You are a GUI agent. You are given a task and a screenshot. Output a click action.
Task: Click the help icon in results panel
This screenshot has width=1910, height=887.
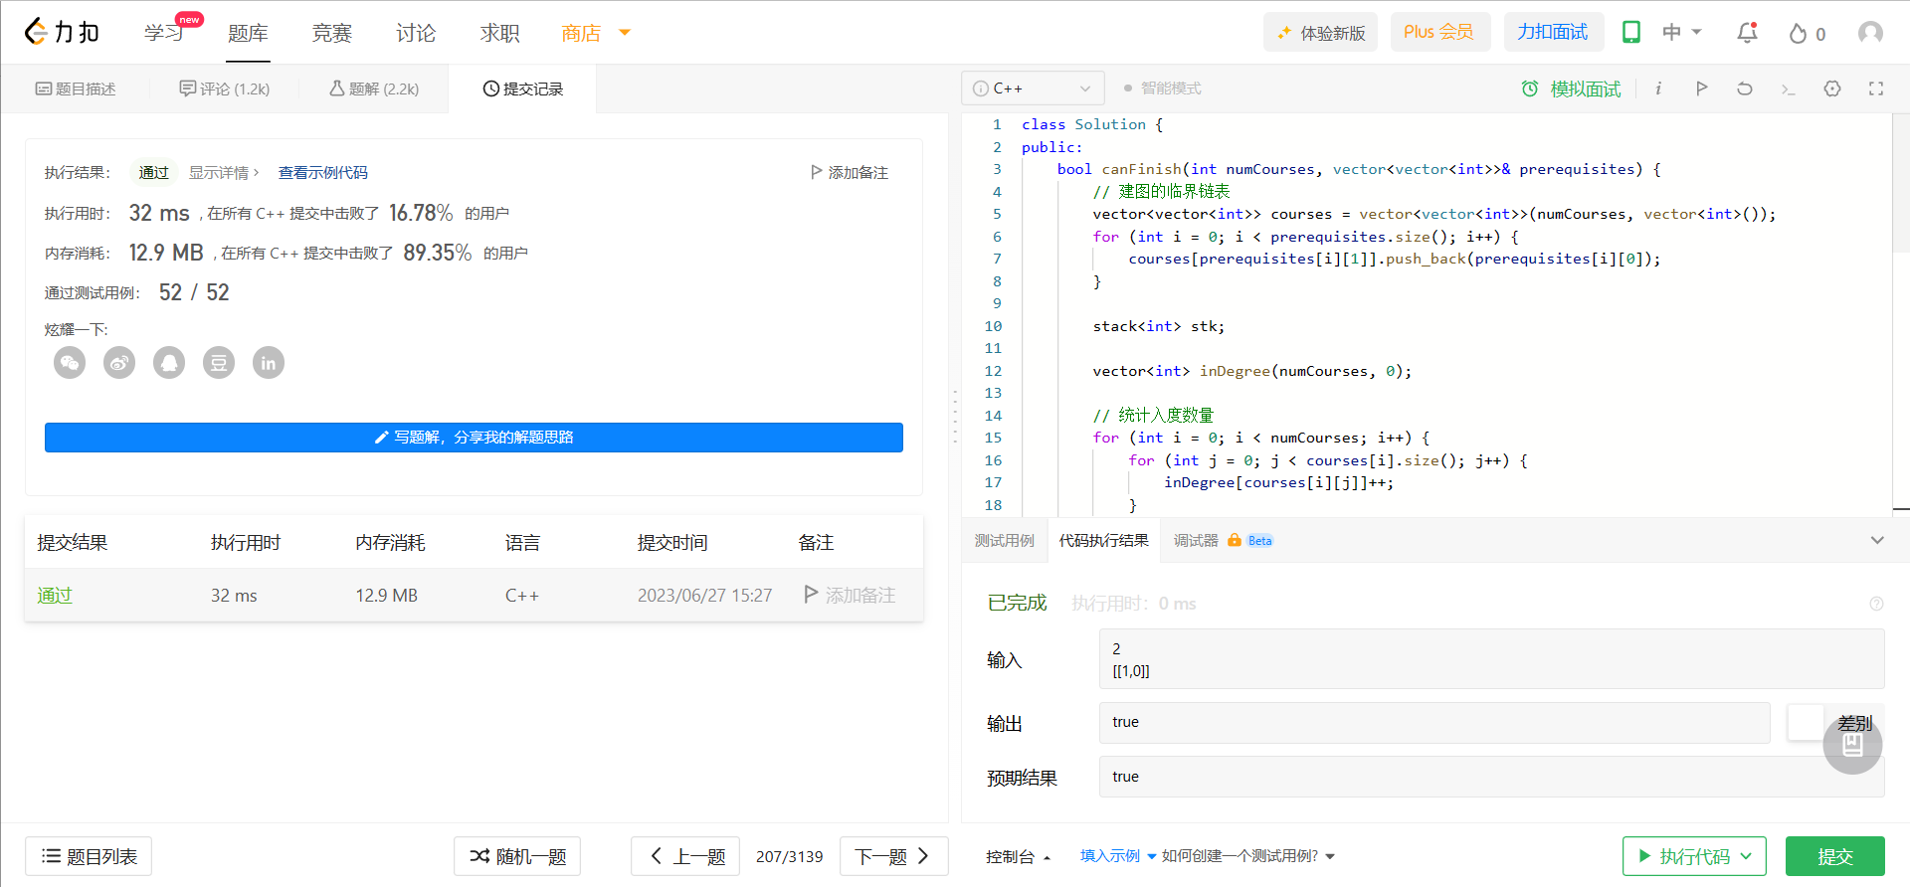pyautogui.click(x=1876, y=604)
